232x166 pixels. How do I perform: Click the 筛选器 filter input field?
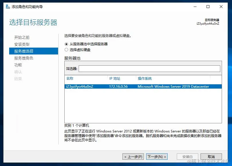(149, 69)
